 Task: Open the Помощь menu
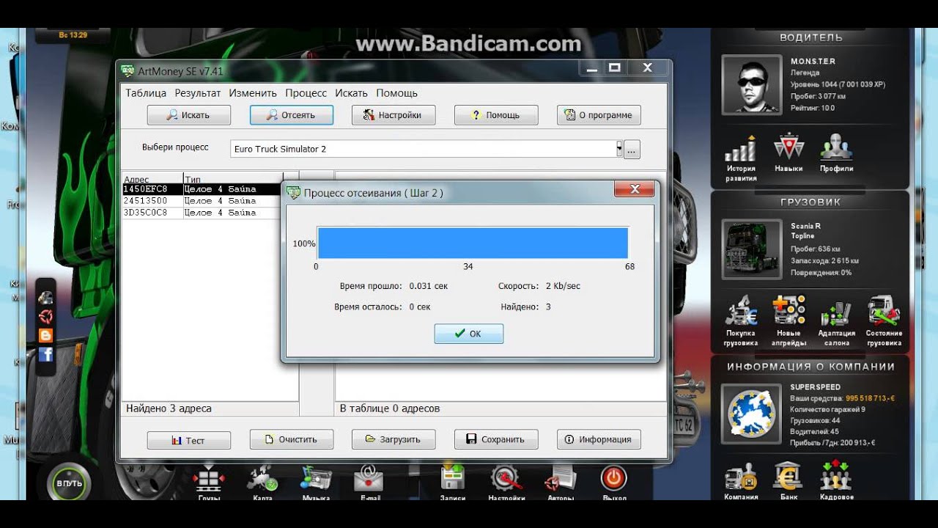tap(396, 93)
